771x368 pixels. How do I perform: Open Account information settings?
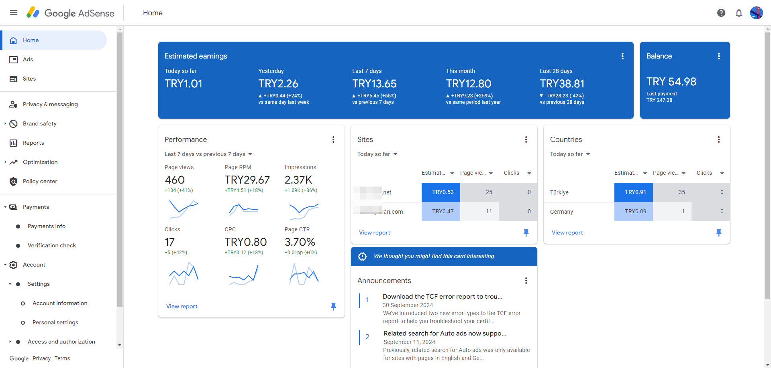pos(60,303)
